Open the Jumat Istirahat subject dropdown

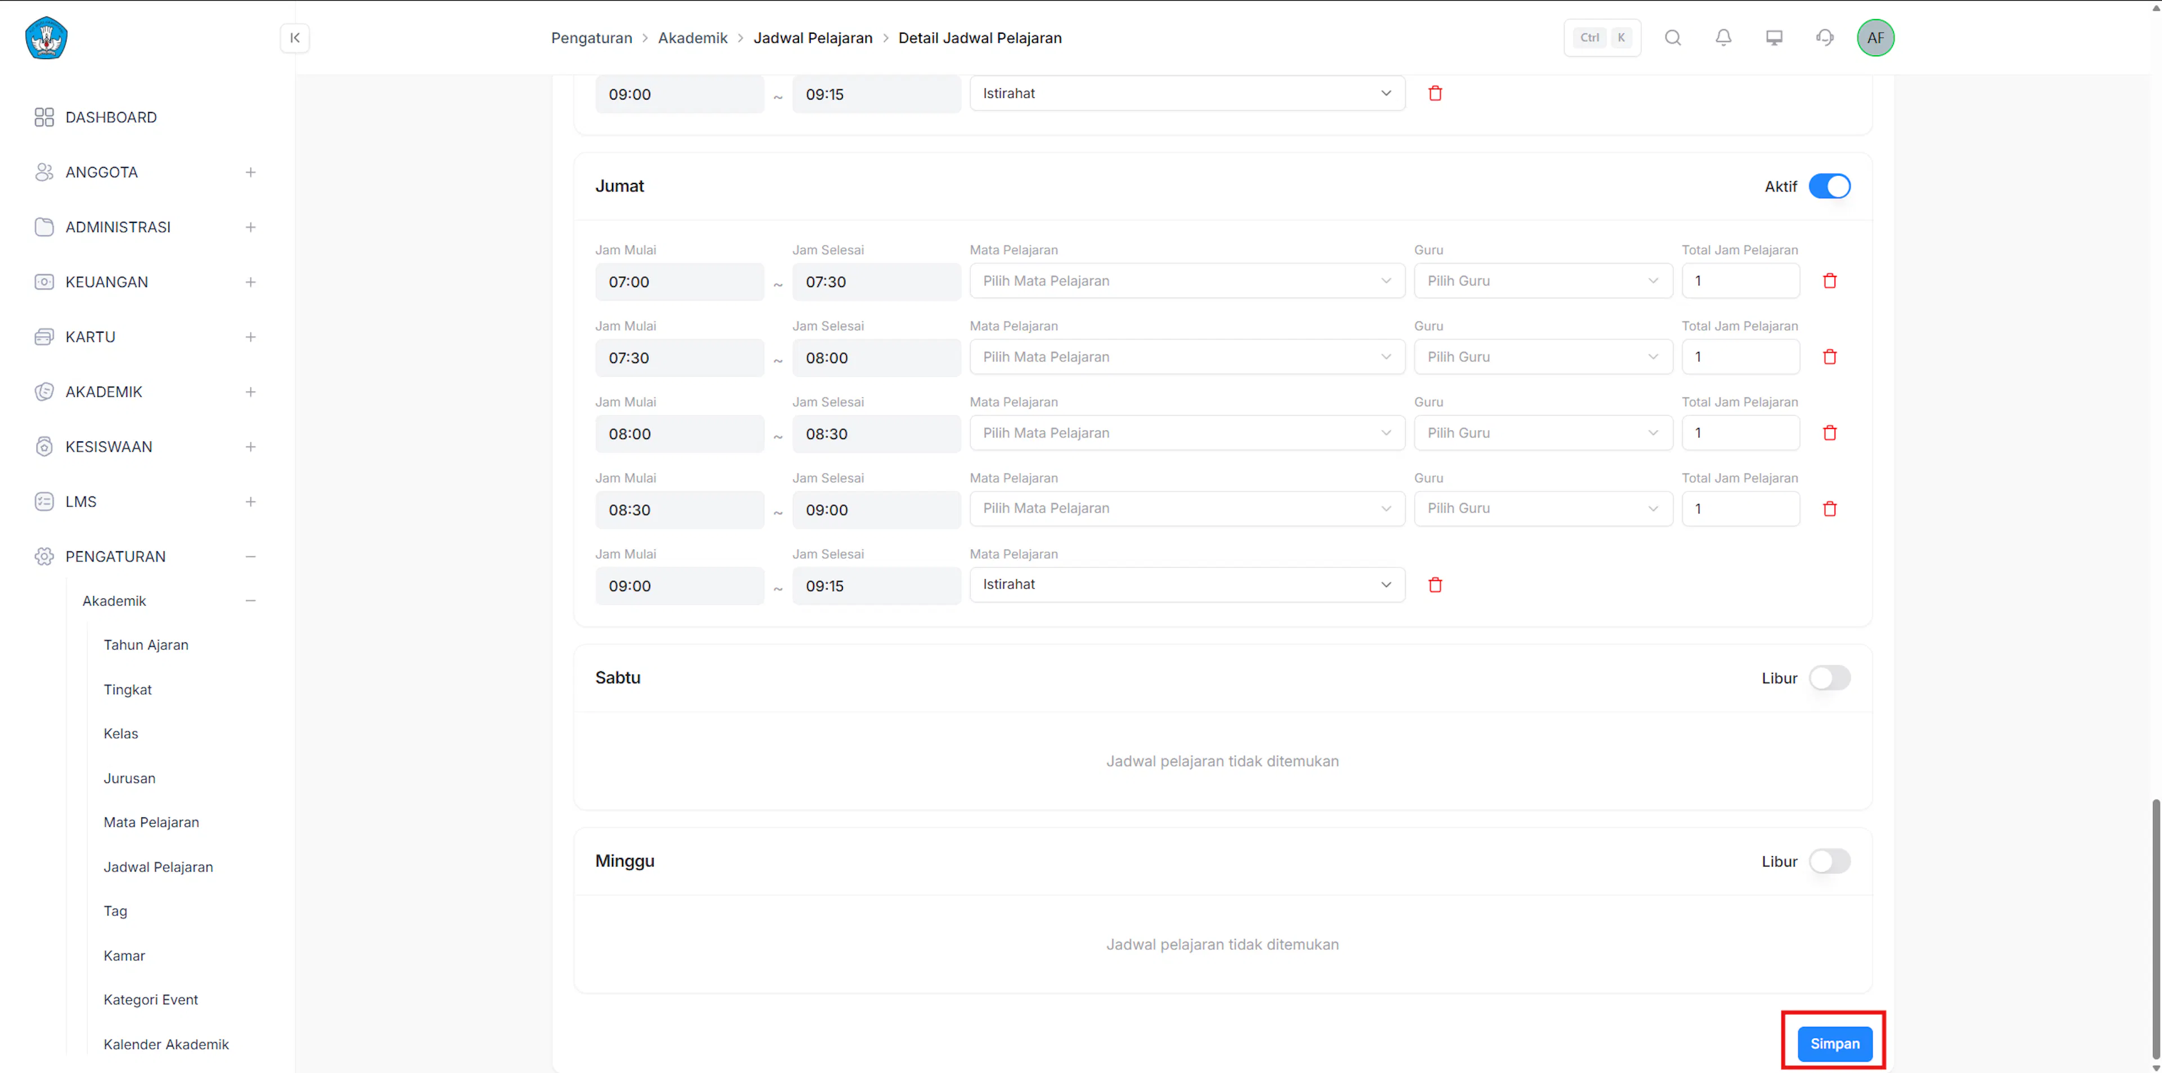(1187, 585)
